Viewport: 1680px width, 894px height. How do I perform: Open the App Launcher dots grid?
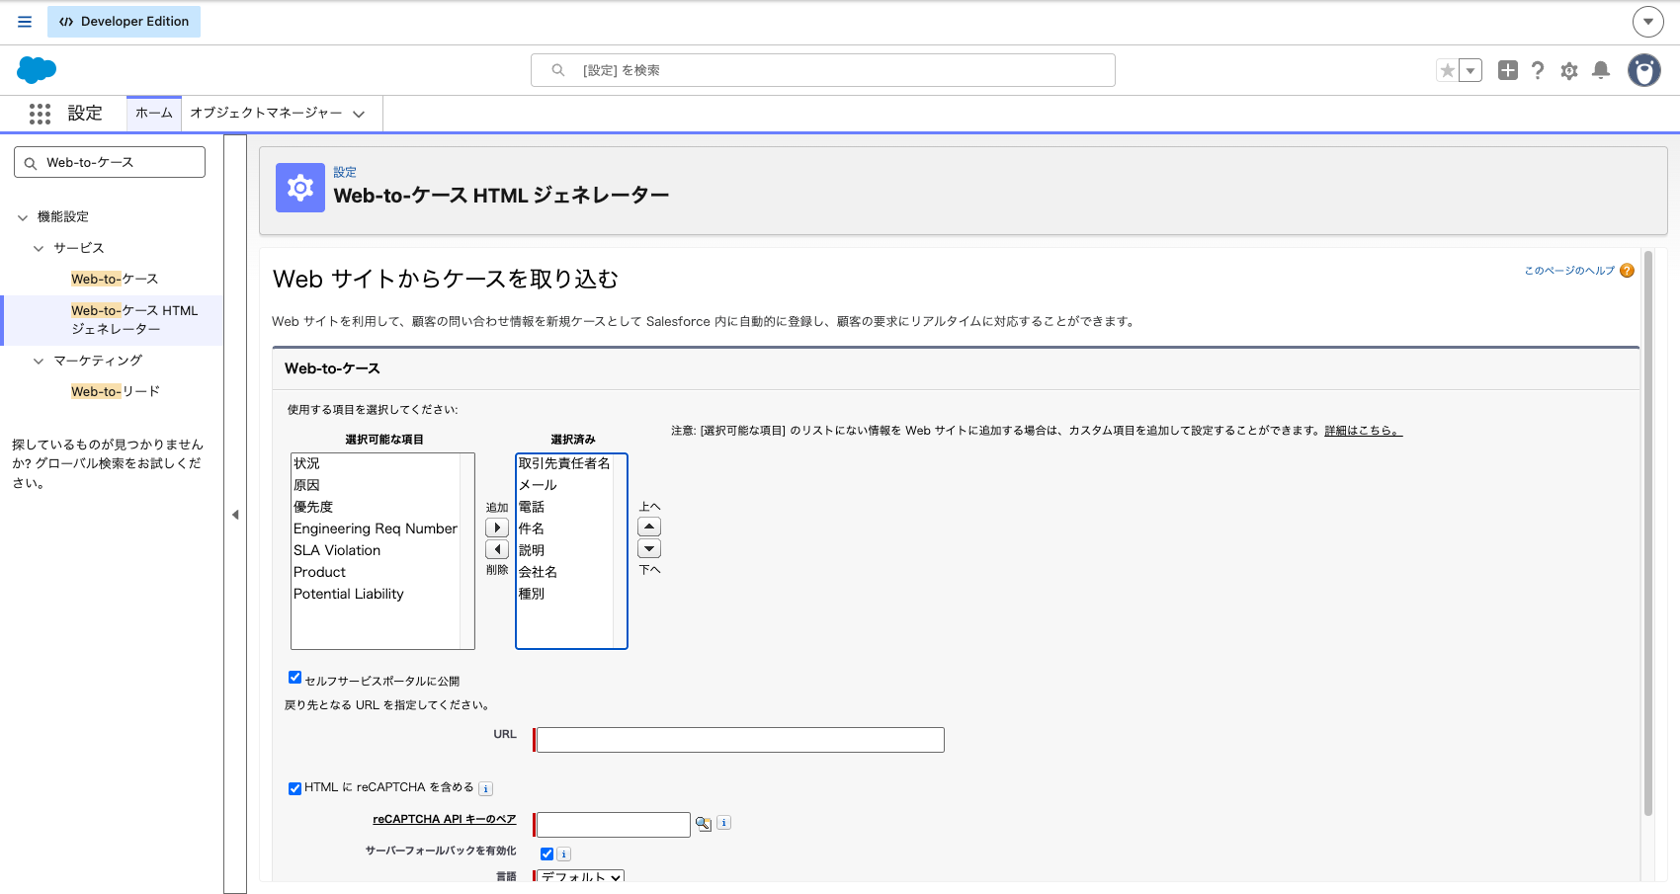[x=40, y=114]
